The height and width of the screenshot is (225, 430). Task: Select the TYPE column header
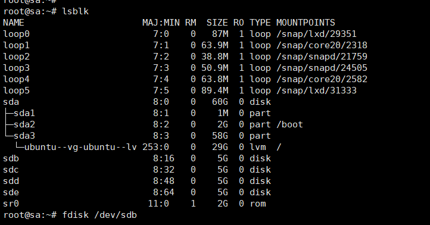(260, 23)
